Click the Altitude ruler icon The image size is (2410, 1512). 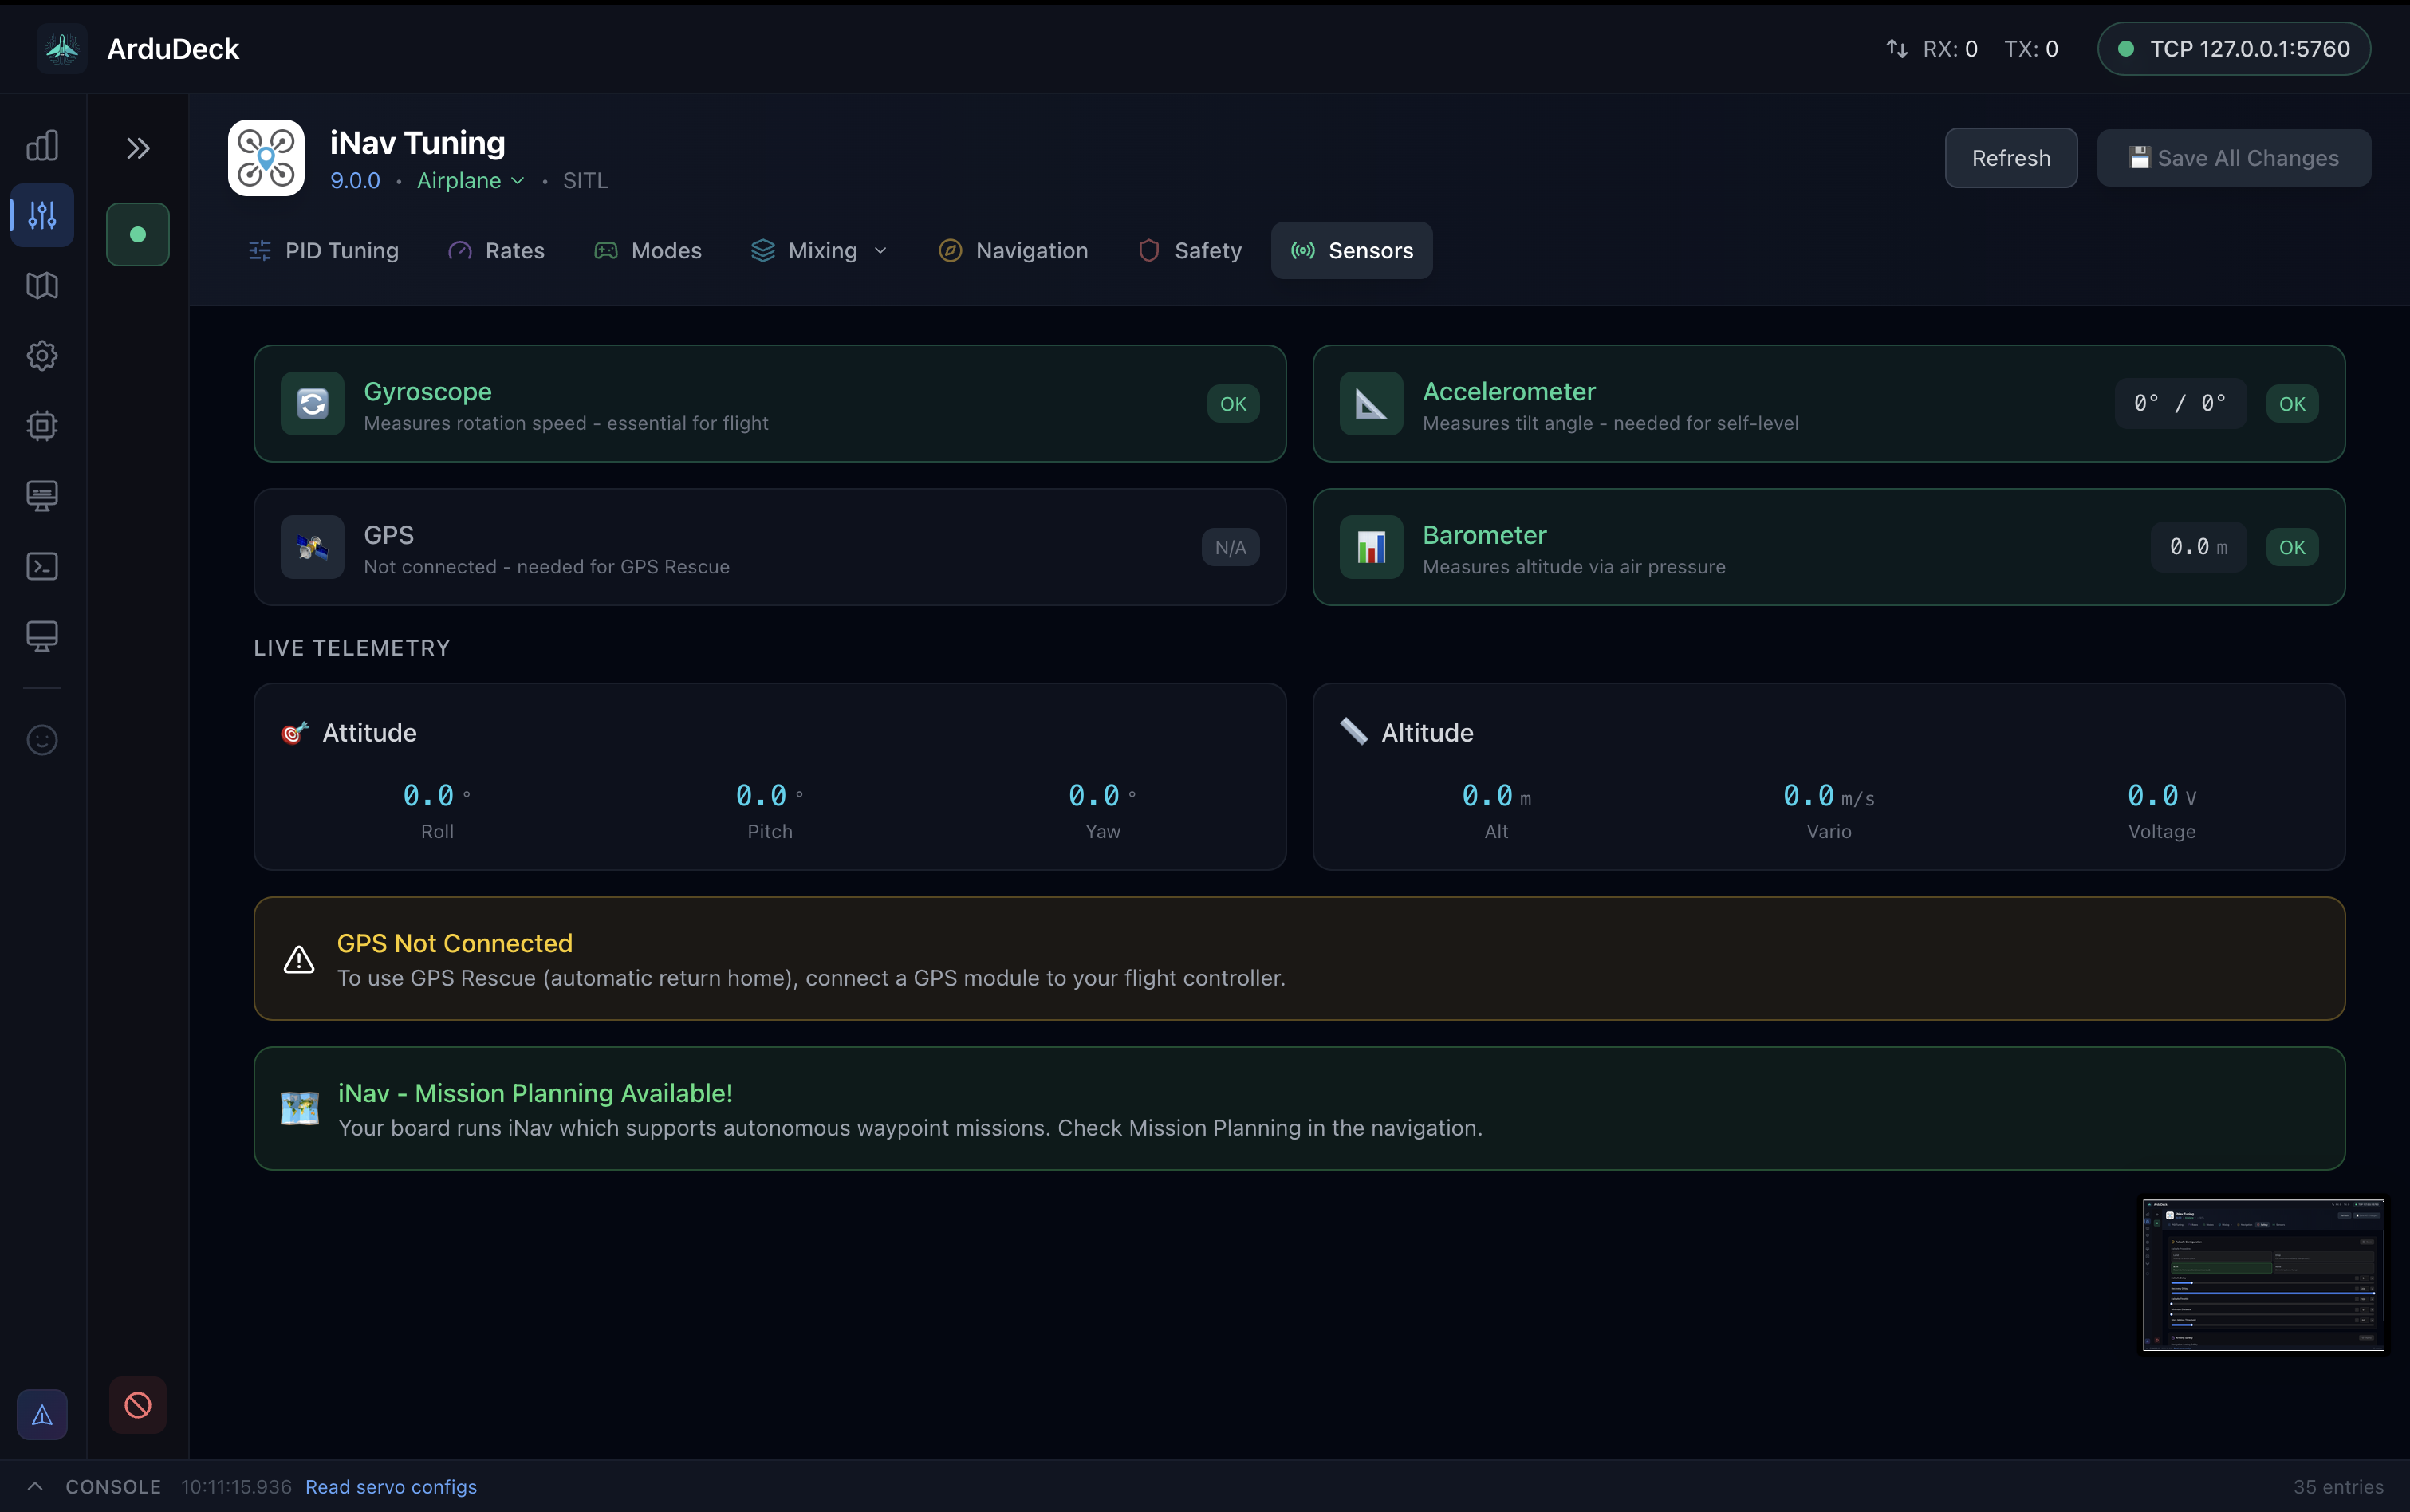(x=1354, y=732)
